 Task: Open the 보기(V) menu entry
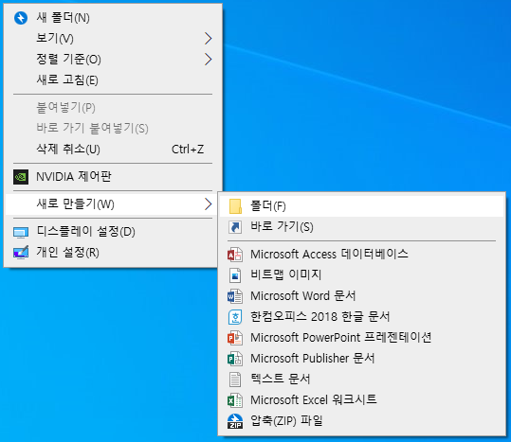coord(113,39)
